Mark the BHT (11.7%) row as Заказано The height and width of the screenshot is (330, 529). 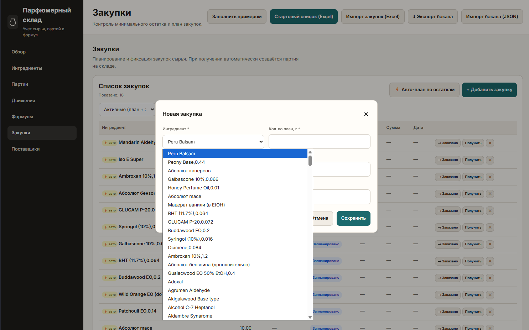coord(447,261)
